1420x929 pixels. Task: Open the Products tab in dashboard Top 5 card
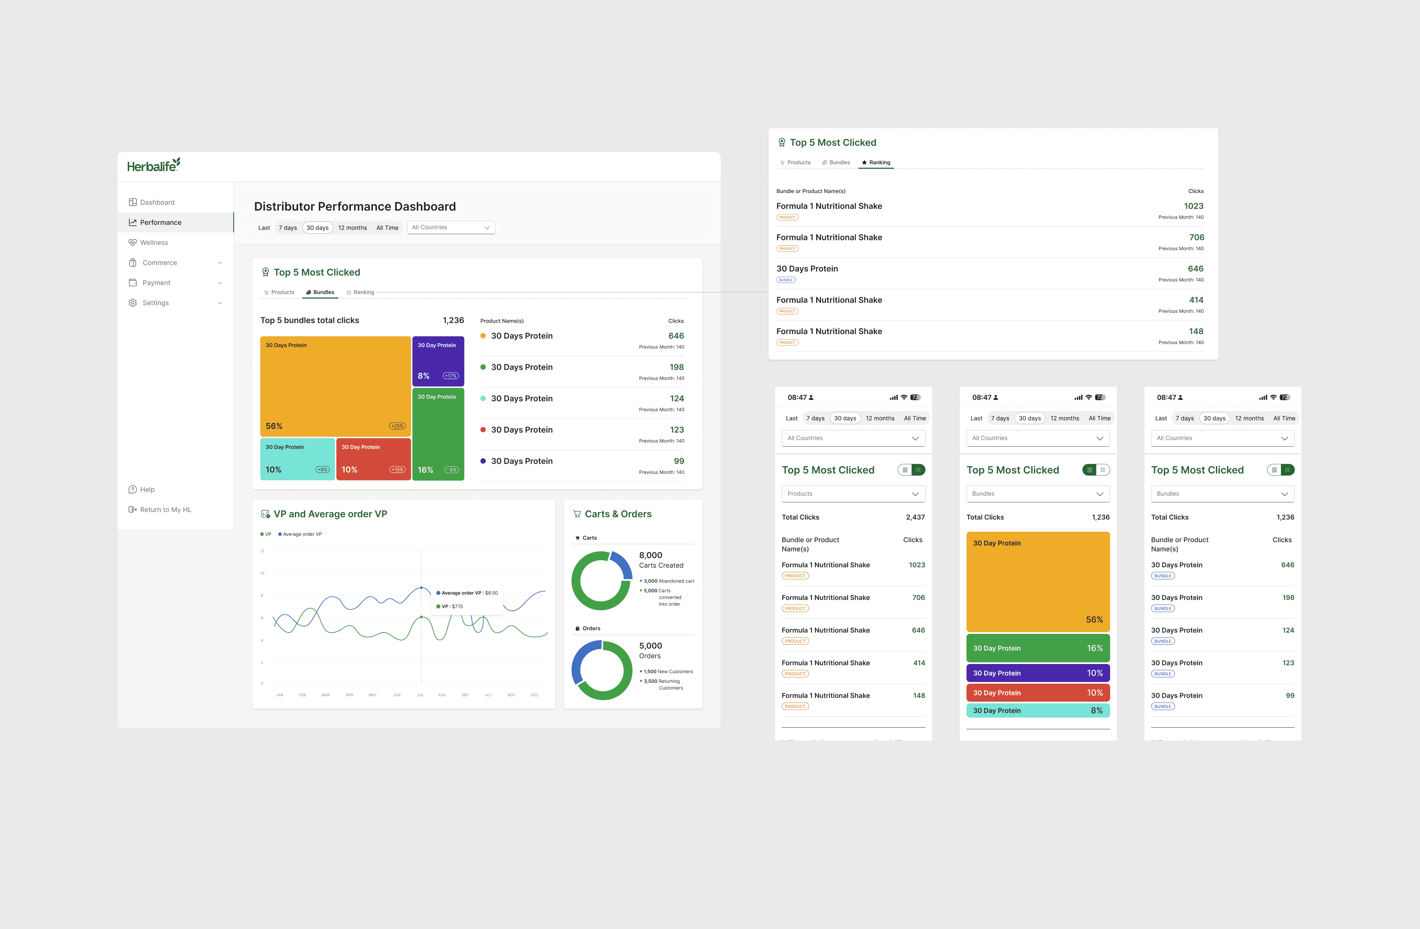(x=279, y=292)
